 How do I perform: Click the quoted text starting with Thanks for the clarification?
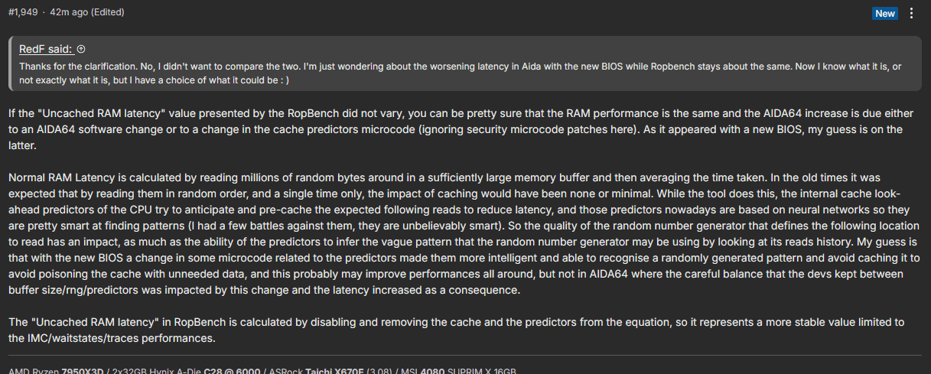pos(461,73)
